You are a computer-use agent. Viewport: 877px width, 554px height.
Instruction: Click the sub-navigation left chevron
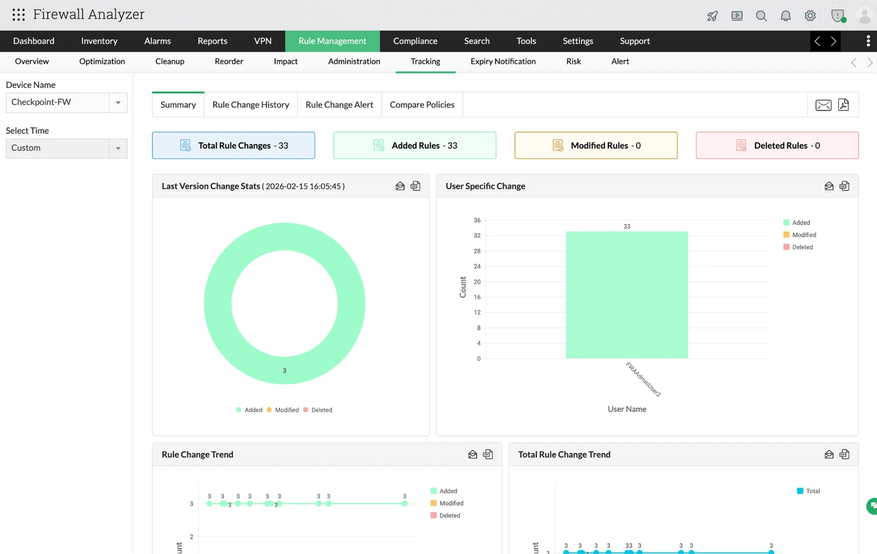pyautogui.click(x=854, y=63)
